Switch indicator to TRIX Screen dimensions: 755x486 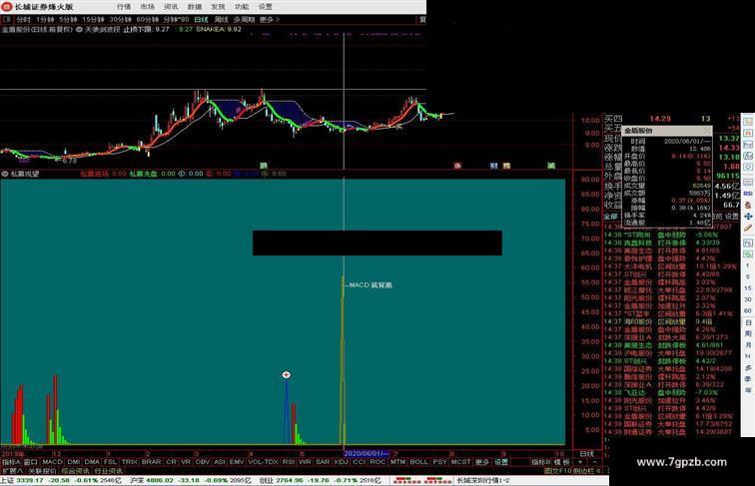[129, 461]
